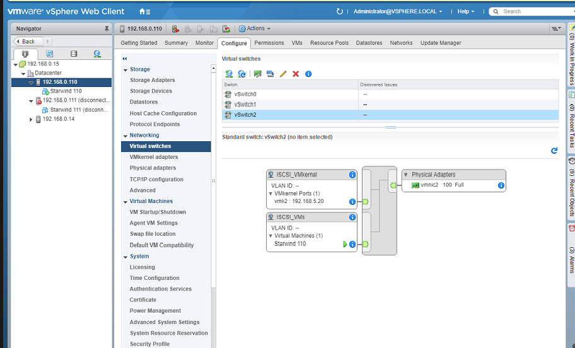
Task: Switch to the Networks tab
Action: 401,43
